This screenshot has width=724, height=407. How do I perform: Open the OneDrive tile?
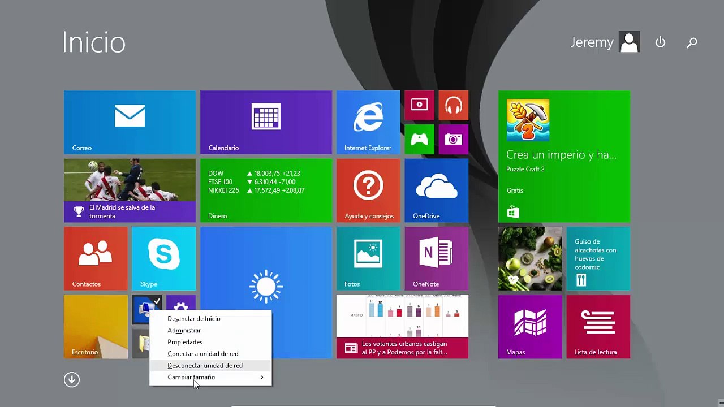[436, 190]
